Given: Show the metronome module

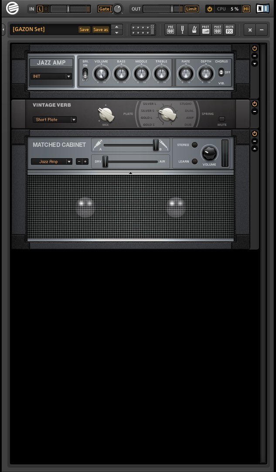Looking at the screenshot, I should coord(194,30).
